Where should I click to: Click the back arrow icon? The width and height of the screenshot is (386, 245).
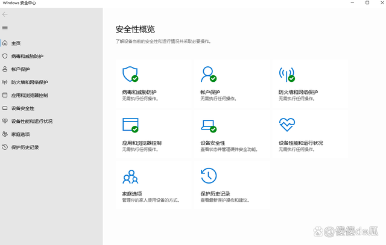[5, 14]
